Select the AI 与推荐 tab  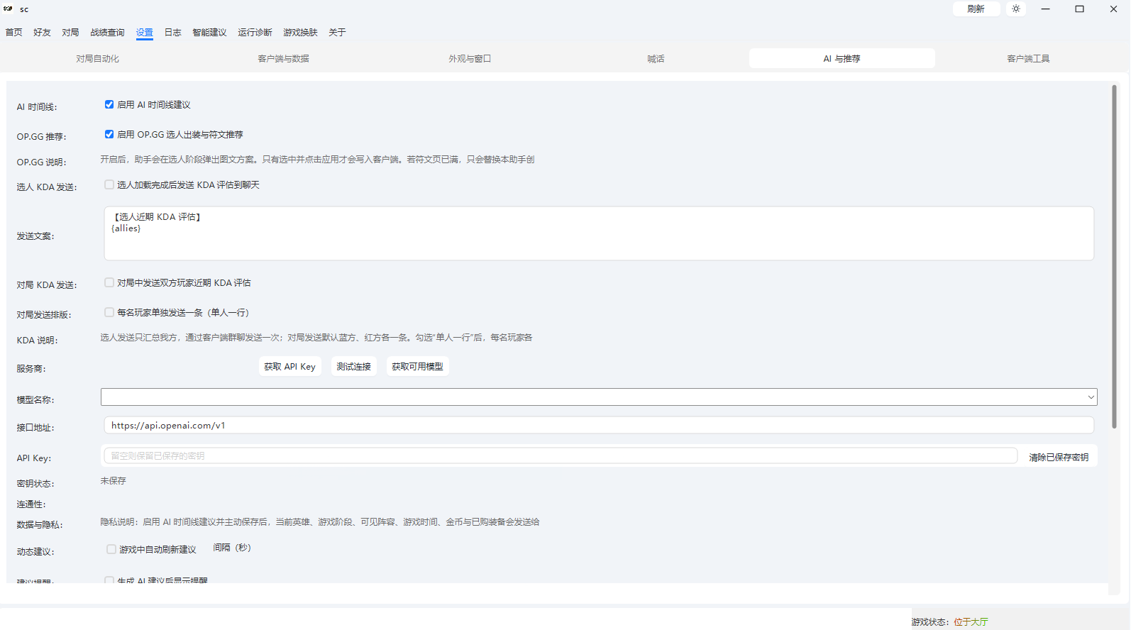842,58
